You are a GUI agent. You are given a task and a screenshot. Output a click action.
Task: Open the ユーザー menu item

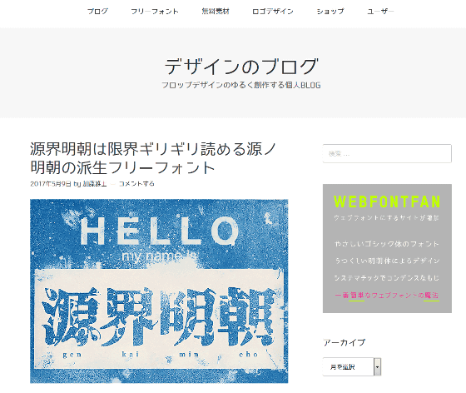[380, 12]
